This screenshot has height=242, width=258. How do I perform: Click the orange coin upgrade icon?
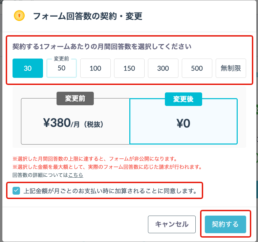point(19,16)
